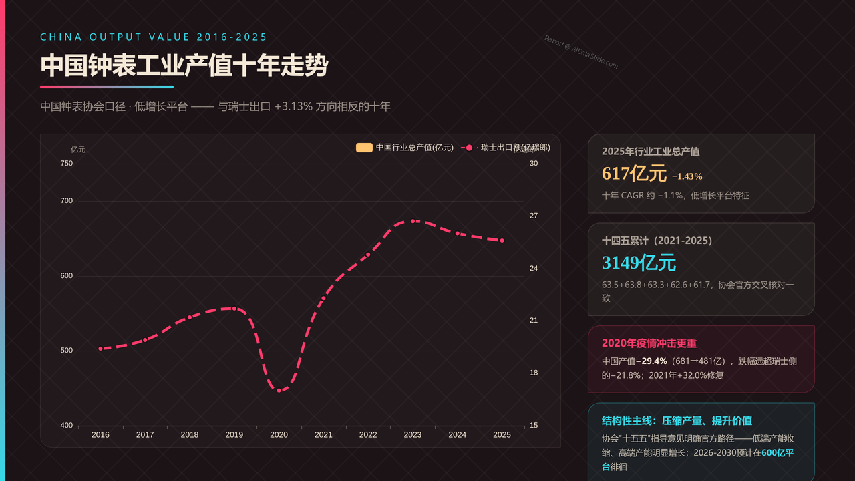
Task: Click the slide title 中国钟表工业产值十年走势
Action: click(184, 66)
